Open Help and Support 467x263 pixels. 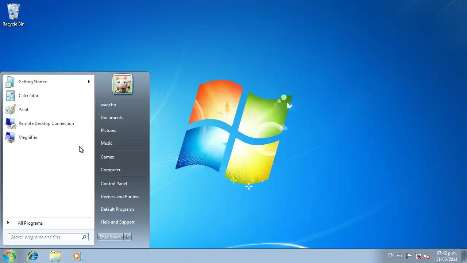(117, 222)
